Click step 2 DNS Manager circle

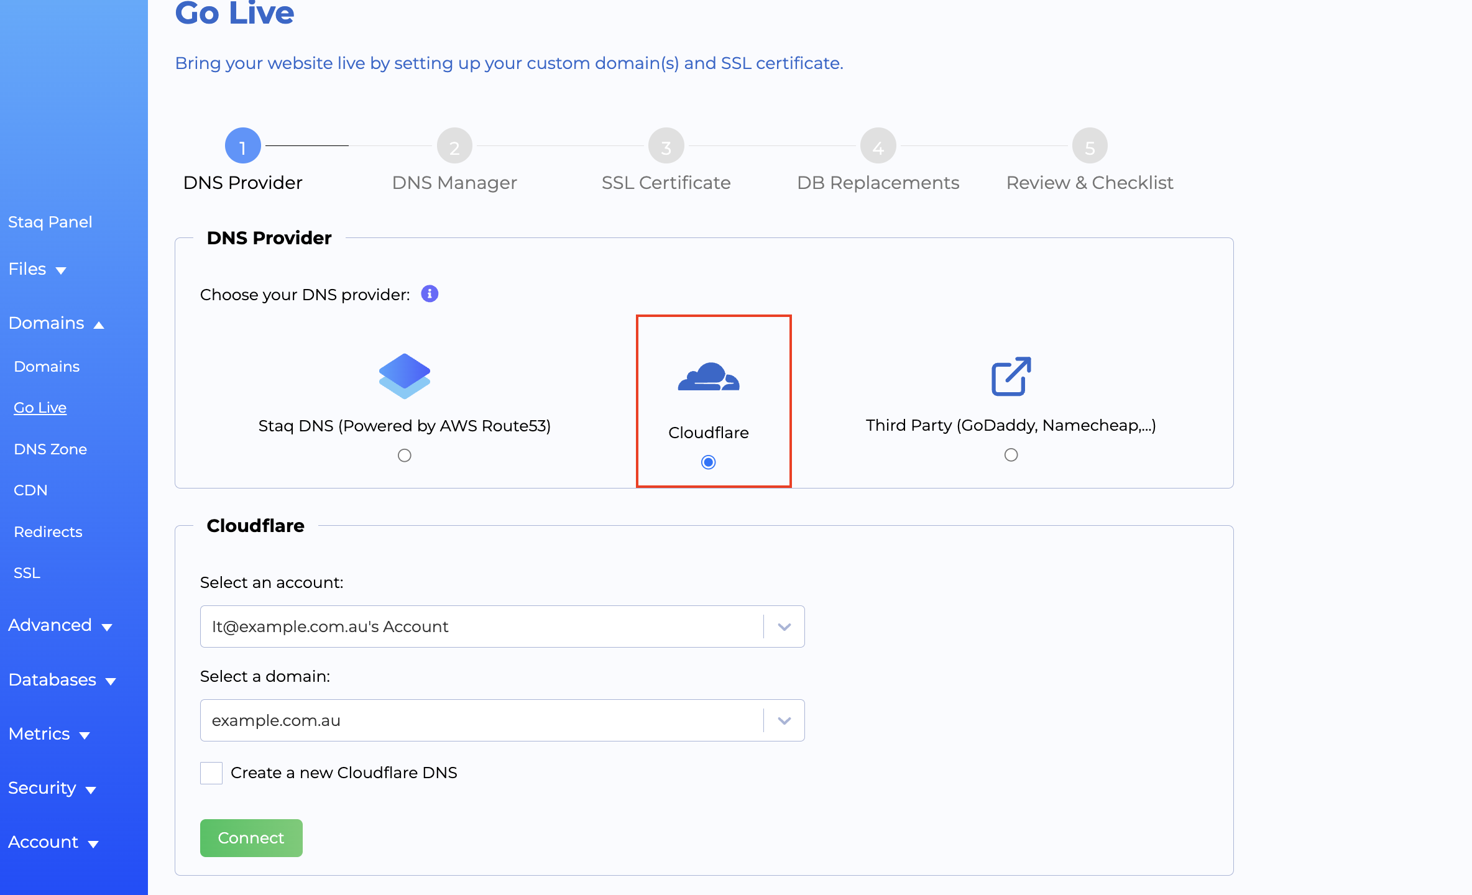(454, 146)
